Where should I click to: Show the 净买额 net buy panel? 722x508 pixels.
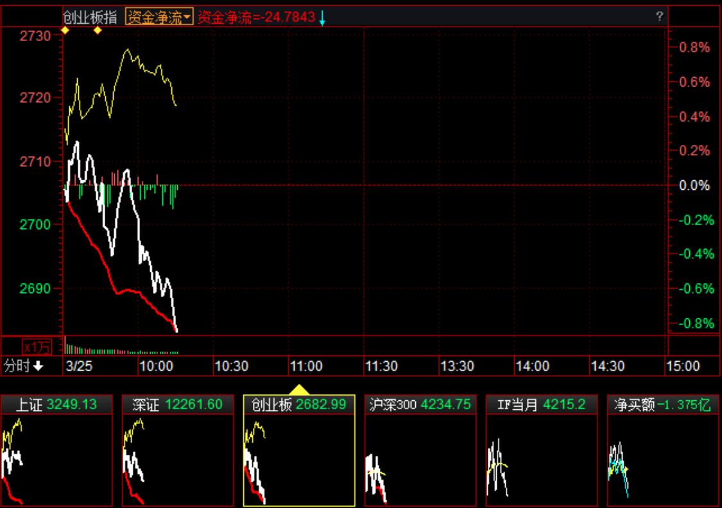[662, 405]
